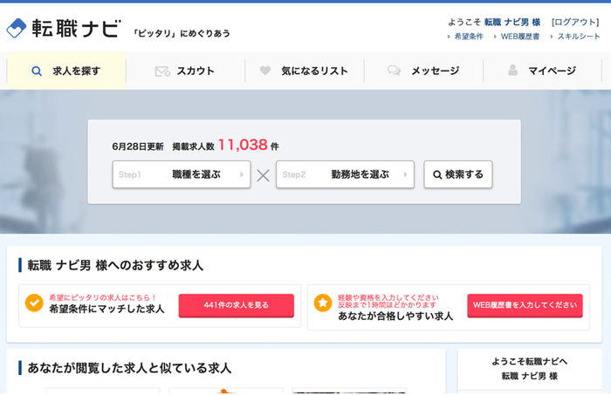
Task: Click the 経験や資格を入力してください text
Action: point(388,297)
